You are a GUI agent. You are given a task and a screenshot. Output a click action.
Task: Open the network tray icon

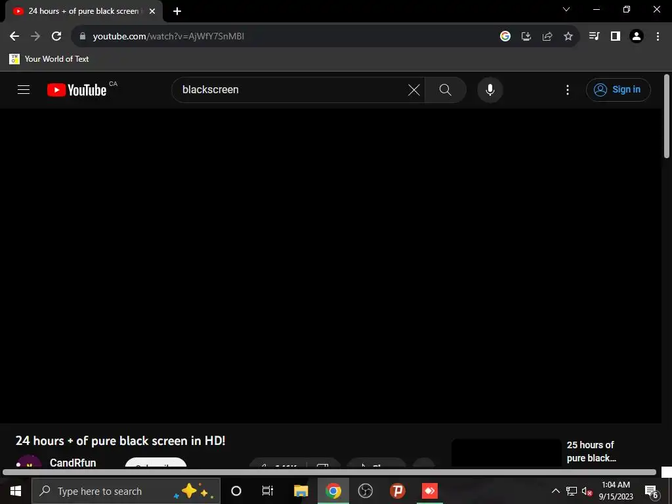pos(572,491)
